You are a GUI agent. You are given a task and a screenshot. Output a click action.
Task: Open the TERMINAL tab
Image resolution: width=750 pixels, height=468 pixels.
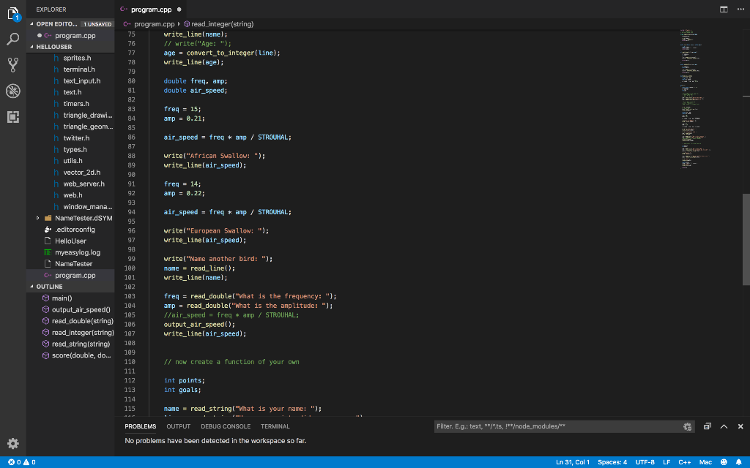(x=275, y=426)
